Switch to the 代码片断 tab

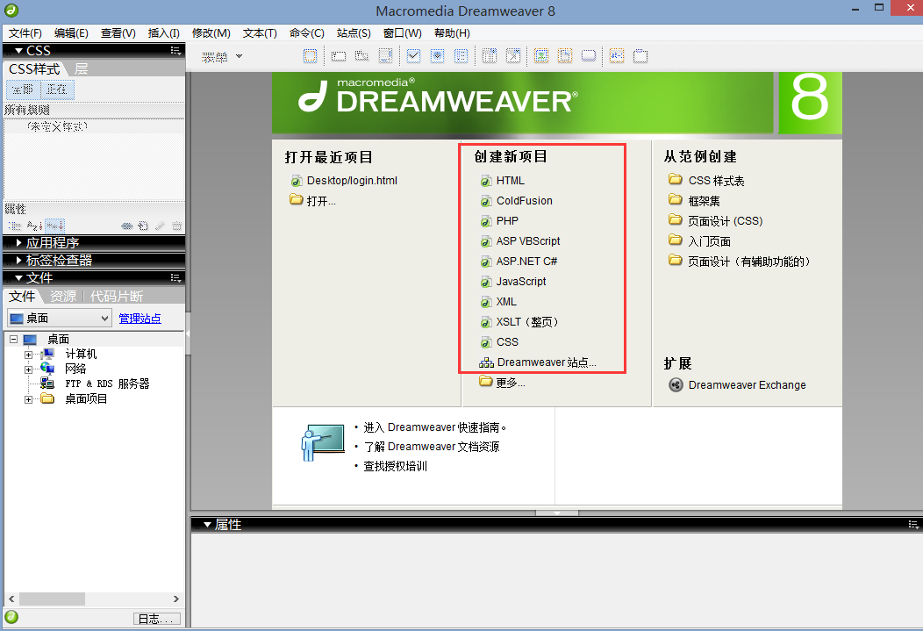(117, 296)
